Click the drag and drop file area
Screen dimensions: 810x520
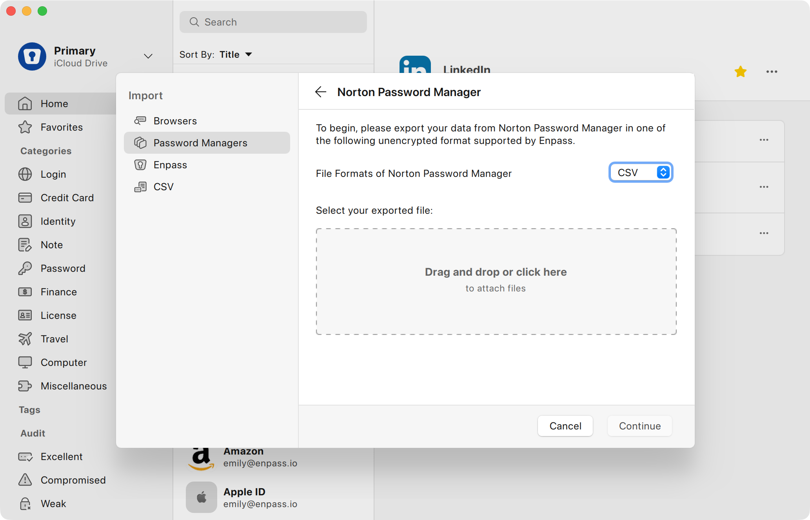pos(496,282)
